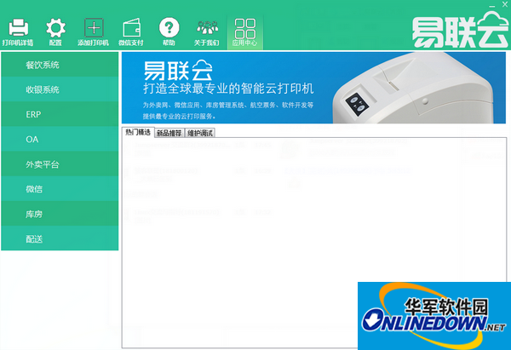Choose the OA category

pyautogui.click(x=60, y=139)
